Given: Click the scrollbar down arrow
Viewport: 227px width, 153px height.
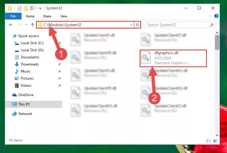Looking at the screenshot, I should tap(217, 135).
